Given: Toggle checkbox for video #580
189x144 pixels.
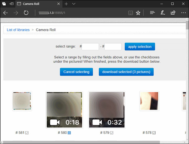Looking at the screenshot, I should coord(69,133).
